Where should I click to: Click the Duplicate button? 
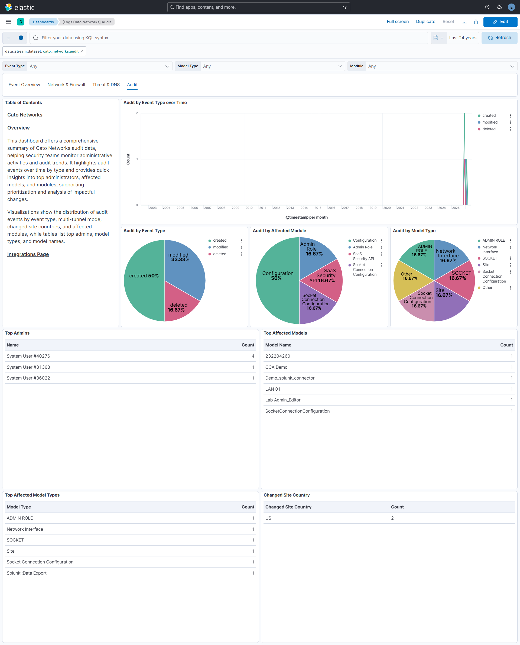(x=425, y=22)
